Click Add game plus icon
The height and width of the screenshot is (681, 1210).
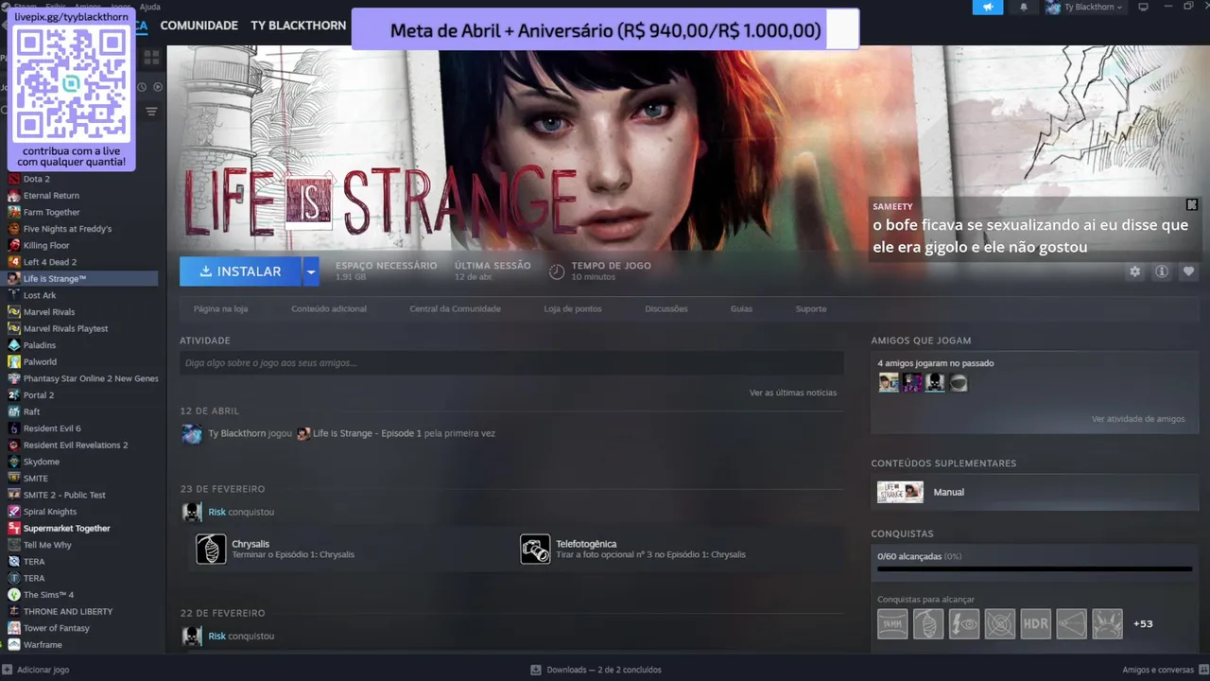click(x=8, y=670)
